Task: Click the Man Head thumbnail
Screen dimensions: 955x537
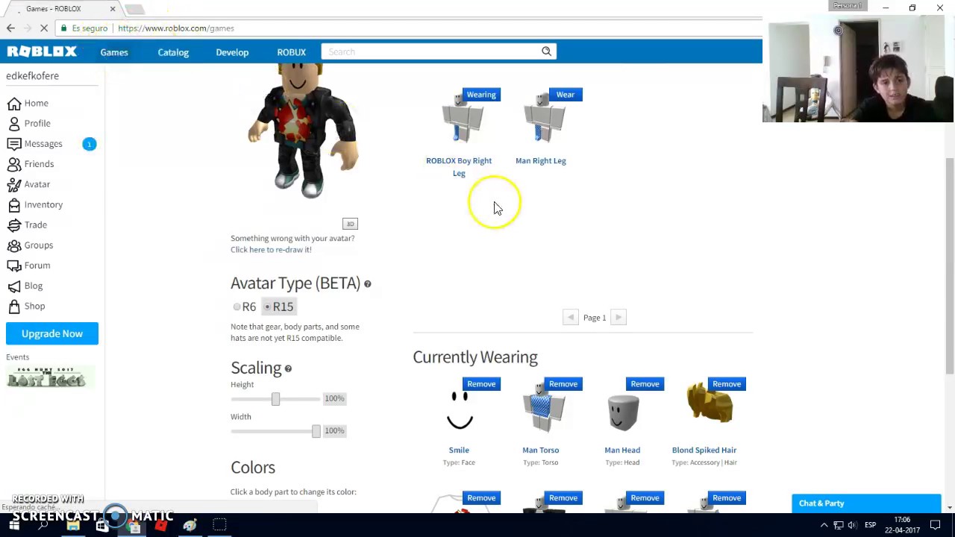Action: [x=623, y=412]
